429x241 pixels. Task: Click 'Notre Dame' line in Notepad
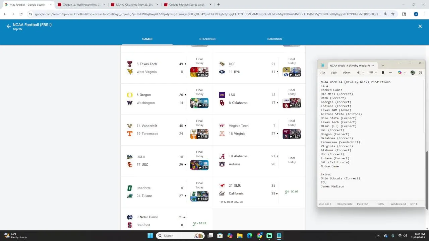tap(330, 166)
